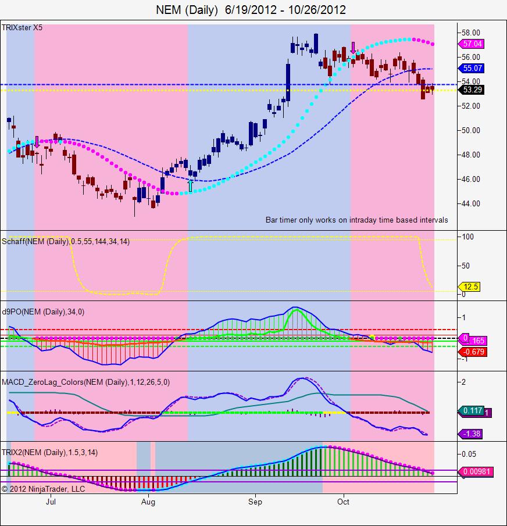The height and width of the screenshot is (526, 507).
Task: Click the 48.00 price axis label
Action: tap(471, 155)
